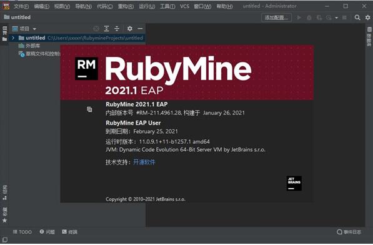Click the expiry date February 25, 2021

pyautogui.click(x=156, y=131)
